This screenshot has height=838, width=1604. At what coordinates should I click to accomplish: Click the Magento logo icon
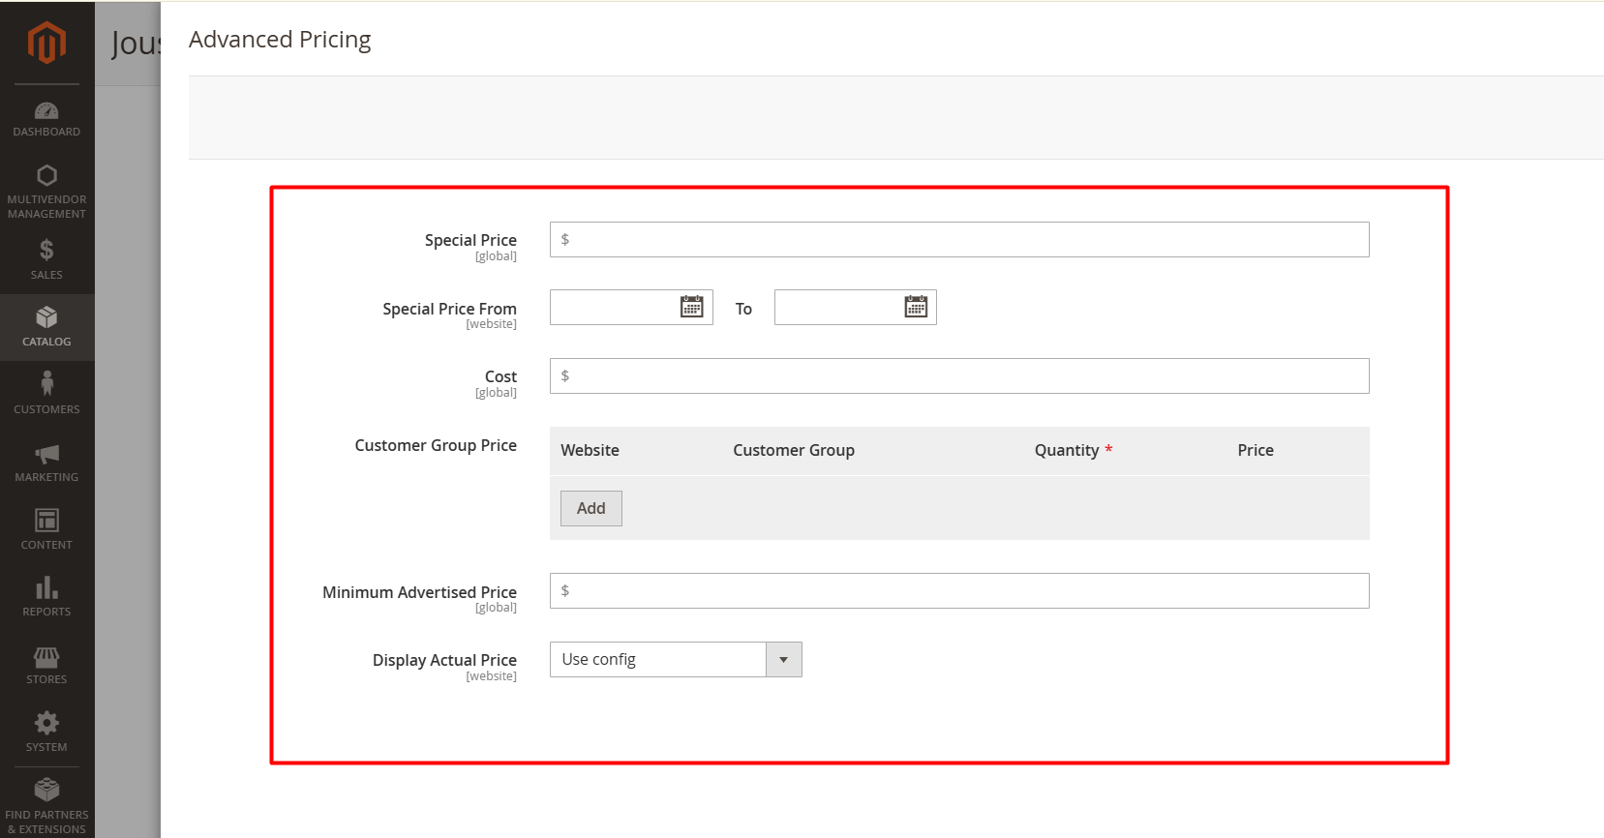46,43
